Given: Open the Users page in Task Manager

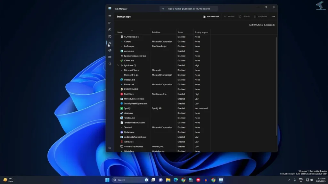Looking at the screenshot, I should coord(110,50).
